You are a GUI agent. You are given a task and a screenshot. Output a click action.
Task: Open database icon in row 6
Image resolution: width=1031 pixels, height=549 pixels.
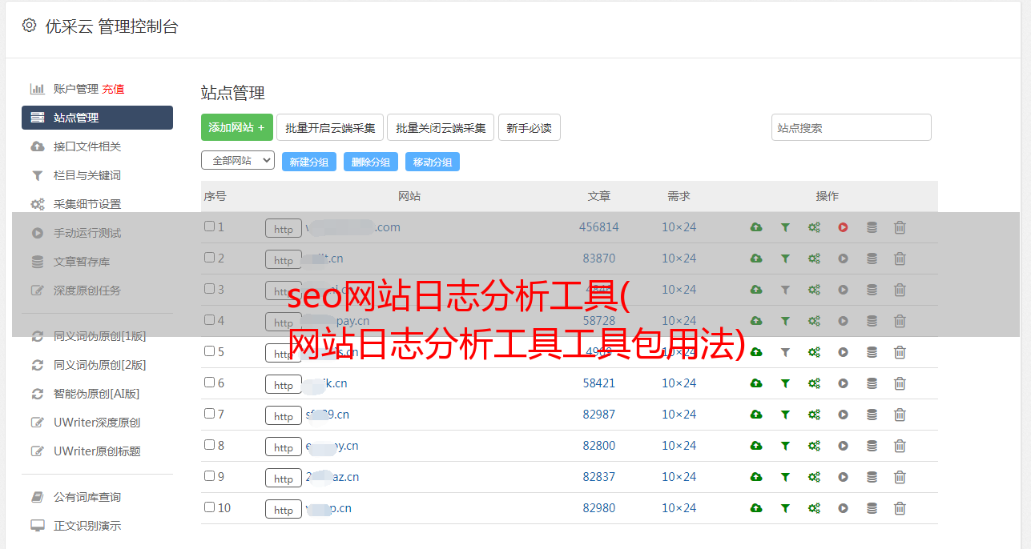(872, 383)
